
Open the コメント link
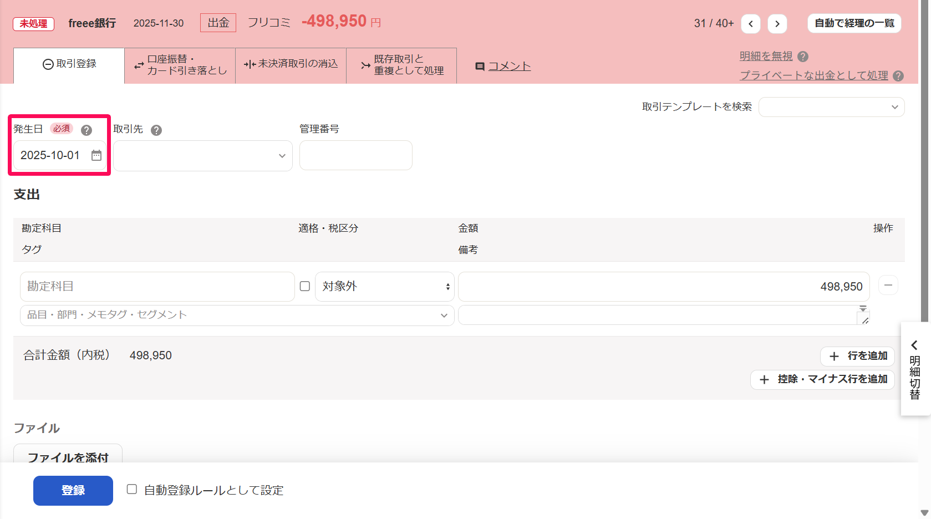click(510, 67)
